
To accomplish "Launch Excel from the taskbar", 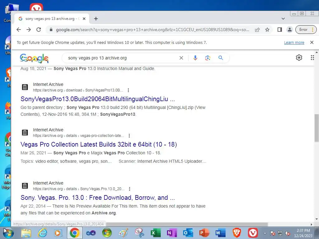I will pos(156,233).
